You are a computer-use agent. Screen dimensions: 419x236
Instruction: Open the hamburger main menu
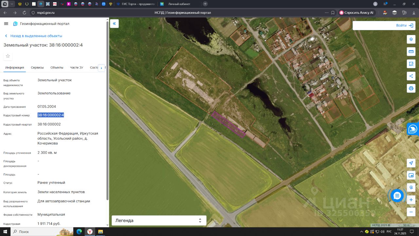6,24
